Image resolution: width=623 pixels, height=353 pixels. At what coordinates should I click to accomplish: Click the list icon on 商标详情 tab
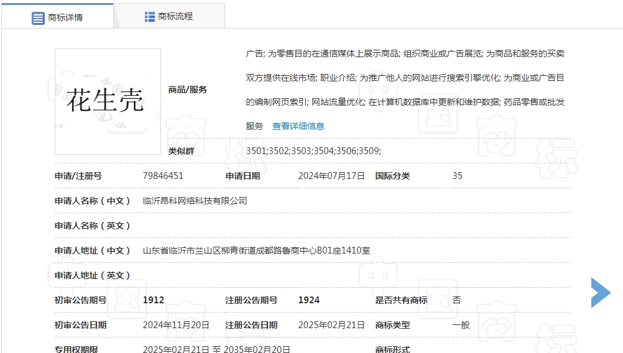pyautogui.click(x=38, y=17)
